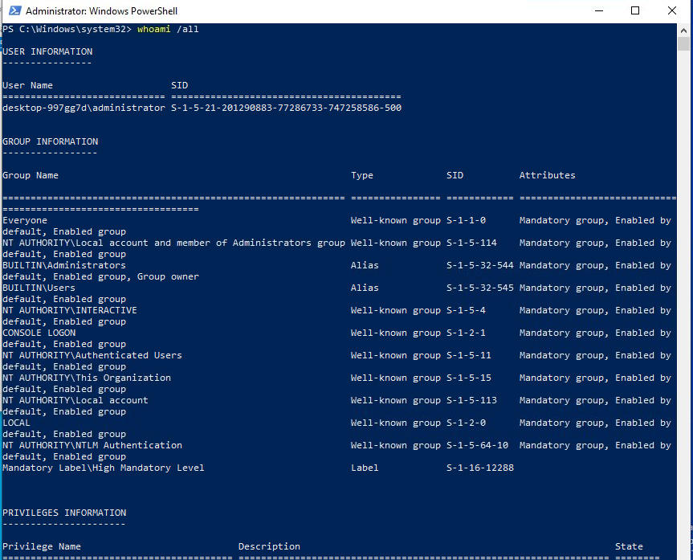Click the window title text
The width and height of the screenshot is (693, 560).
101,11
